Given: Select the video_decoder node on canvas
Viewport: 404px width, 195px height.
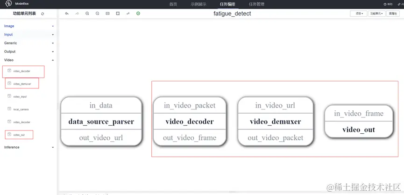Looking at the screenshot, I should tap(190, 122).
